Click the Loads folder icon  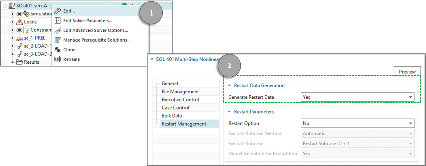coord(20,22)
